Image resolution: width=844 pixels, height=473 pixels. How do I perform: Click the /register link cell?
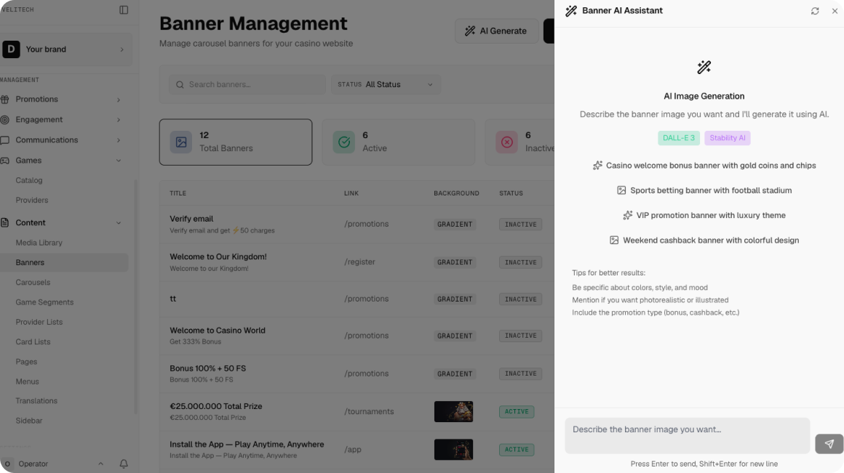[x=360, y=262]
